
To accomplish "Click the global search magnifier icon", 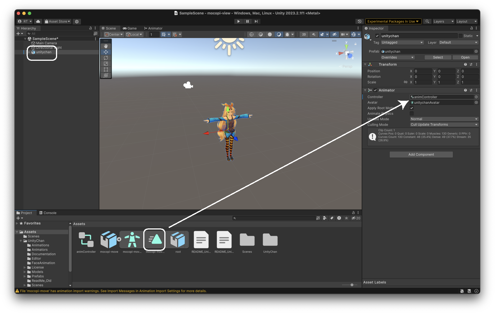I will click(x=427, y=21).
